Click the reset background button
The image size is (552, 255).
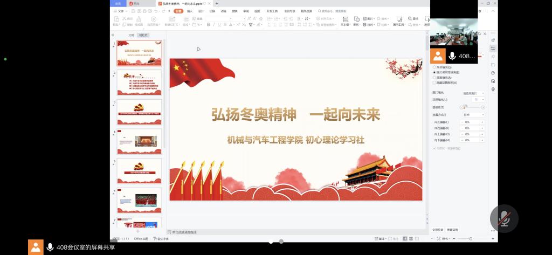coord(452,230)
